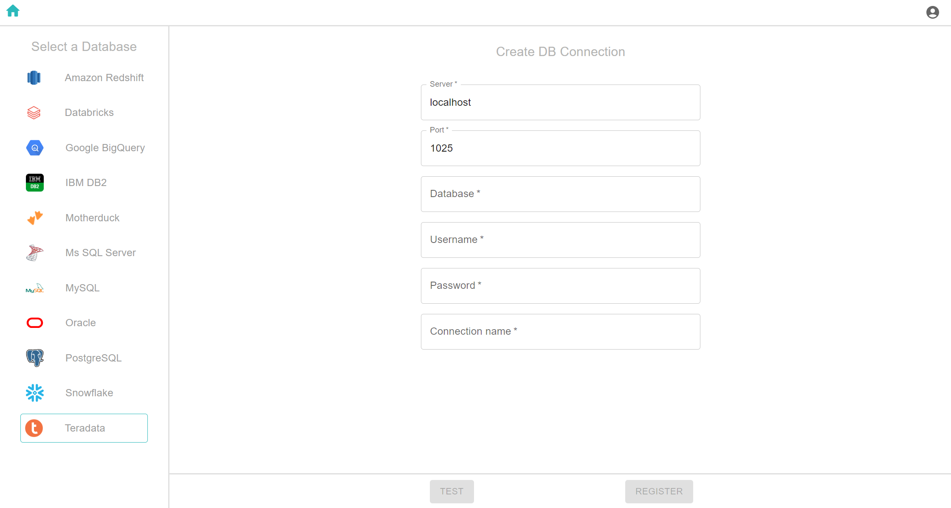
Task: Select MySQL database icon
Action: 34,287
